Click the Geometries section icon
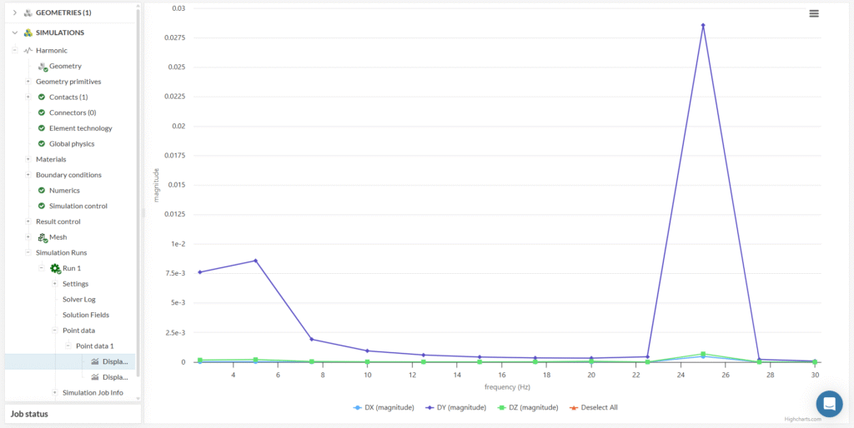The width and height of the screenshot is (854, 428). (28, 12)
